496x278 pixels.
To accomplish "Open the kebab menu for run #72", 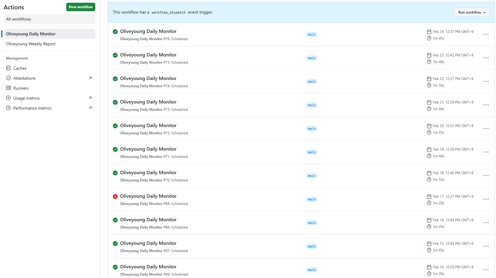I will [x=486, y=129].
